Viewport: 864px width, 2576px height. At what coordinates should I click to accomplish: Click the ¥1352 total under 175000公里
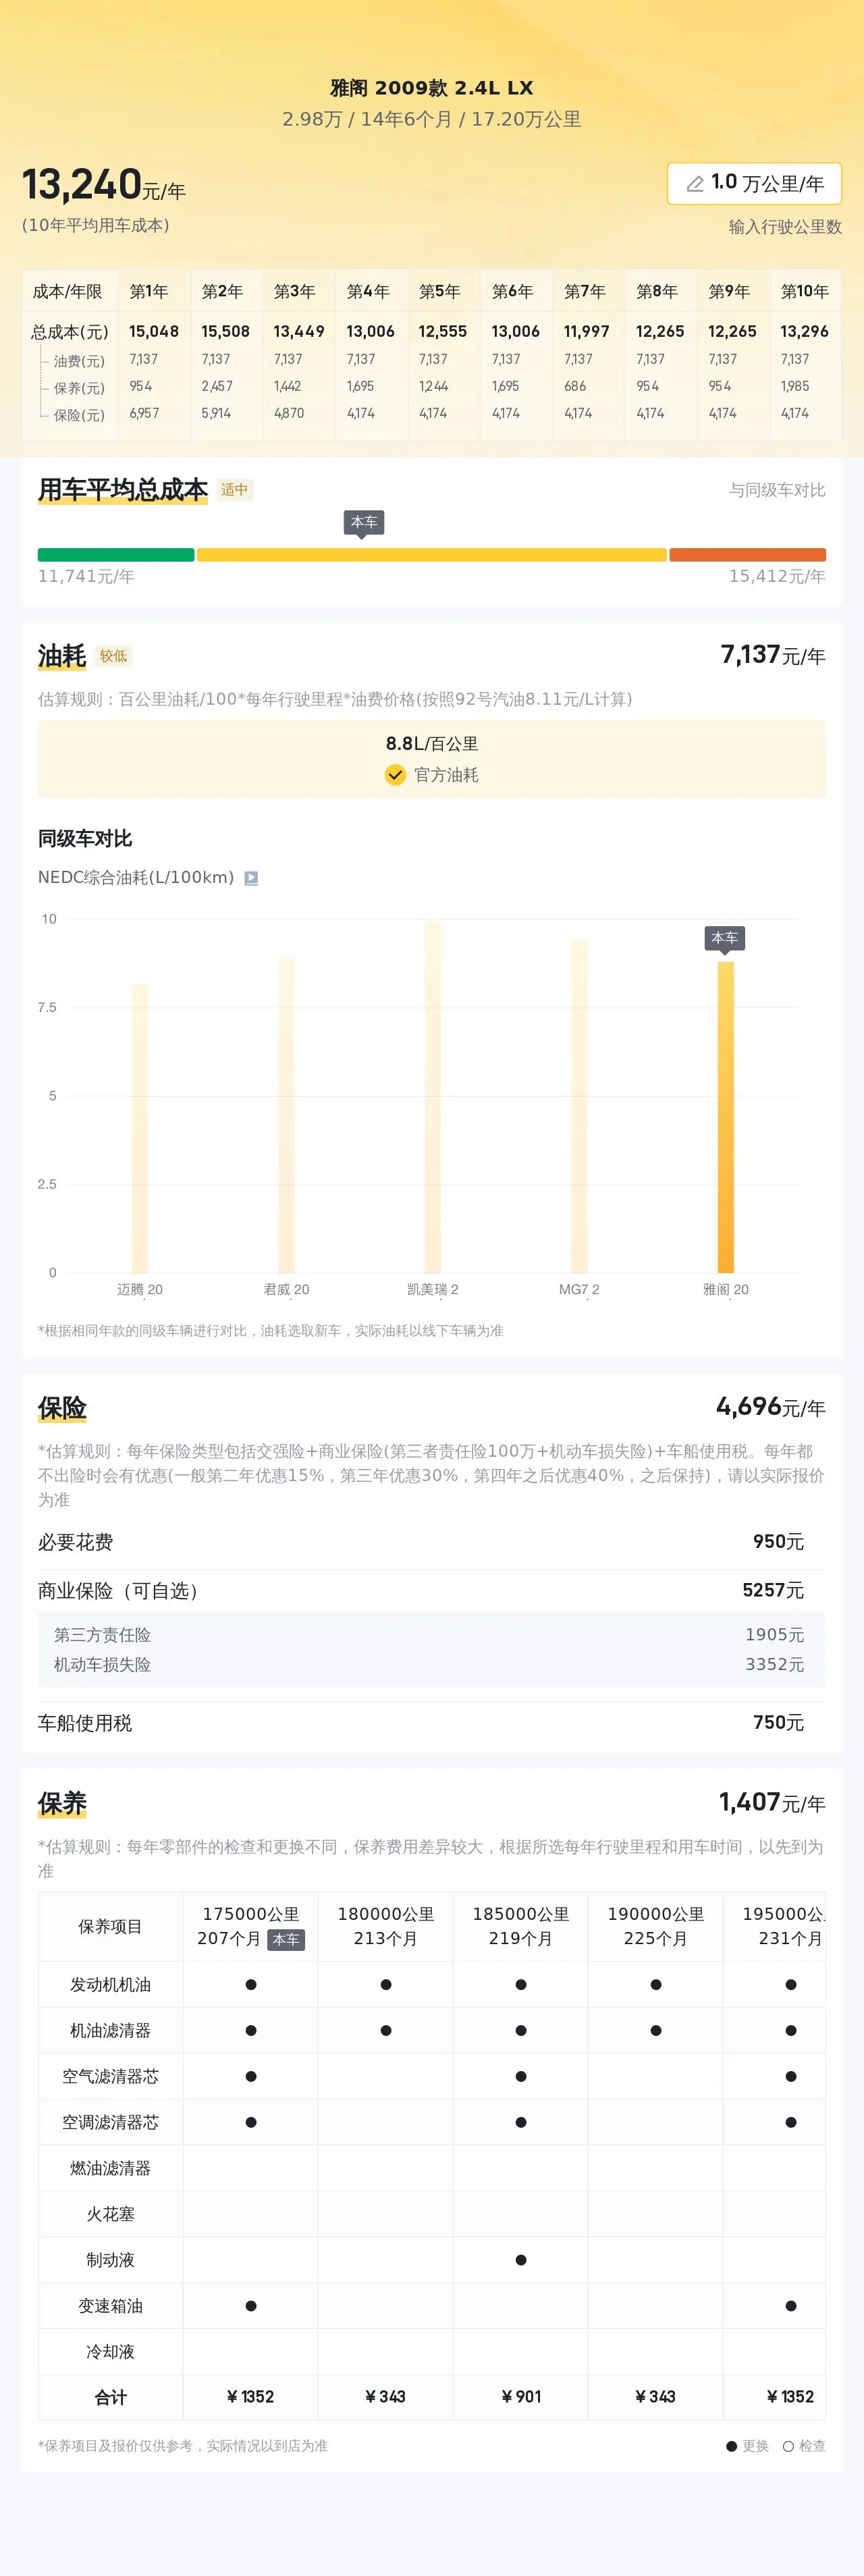click(x=251, y=2397)
